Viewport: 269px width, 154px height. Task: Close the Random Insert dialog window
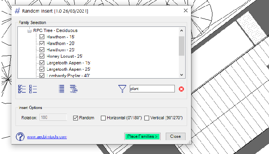tap(186, 11)
